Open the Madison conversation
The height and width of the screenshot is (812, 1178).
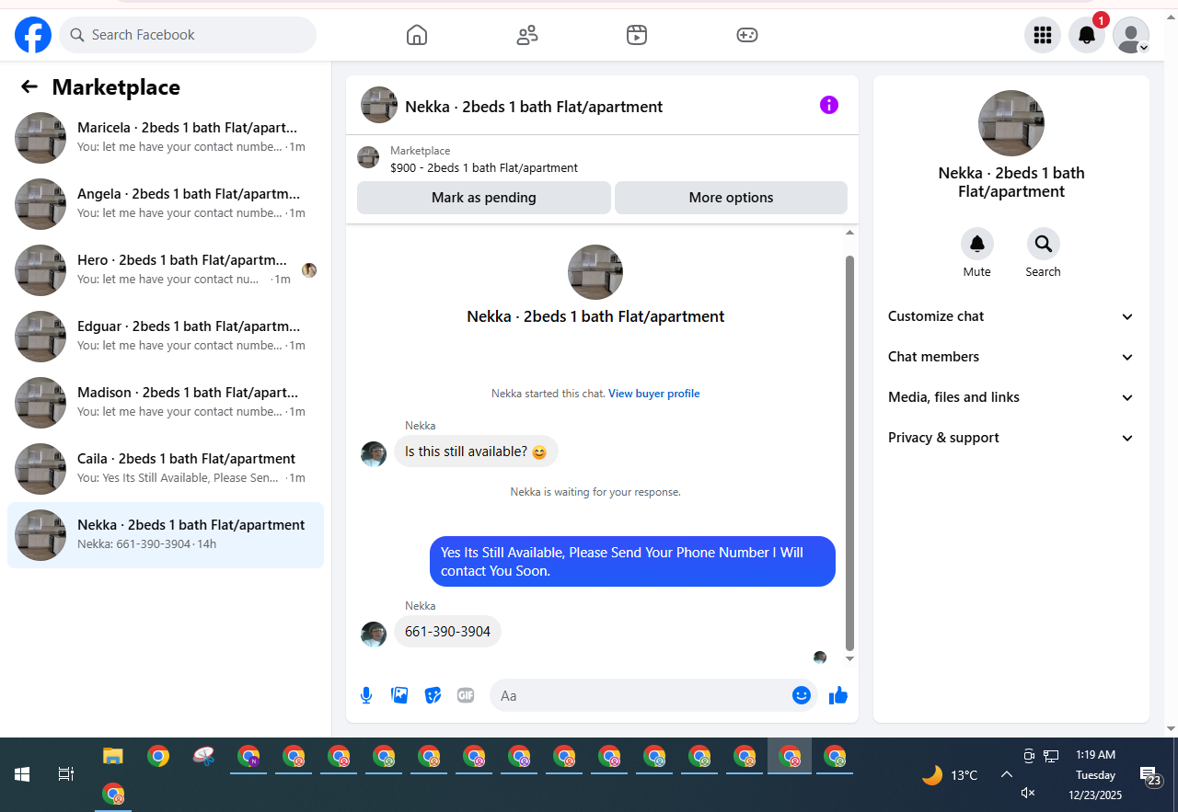point(166,403)
